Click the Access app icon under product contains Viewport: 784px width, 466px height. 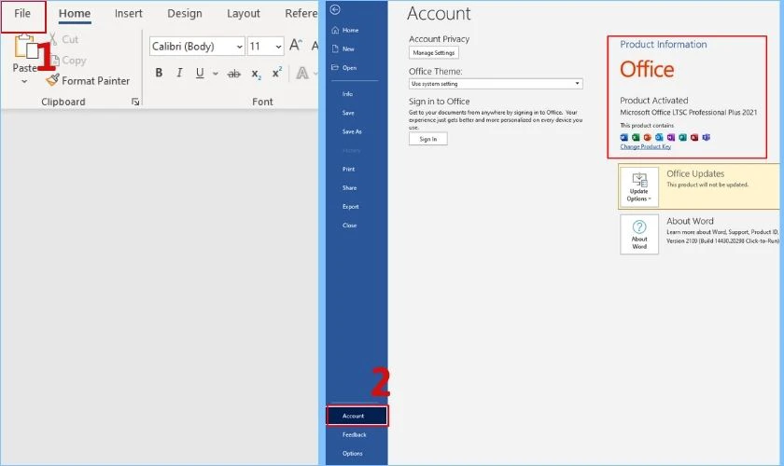click(694, 137)
